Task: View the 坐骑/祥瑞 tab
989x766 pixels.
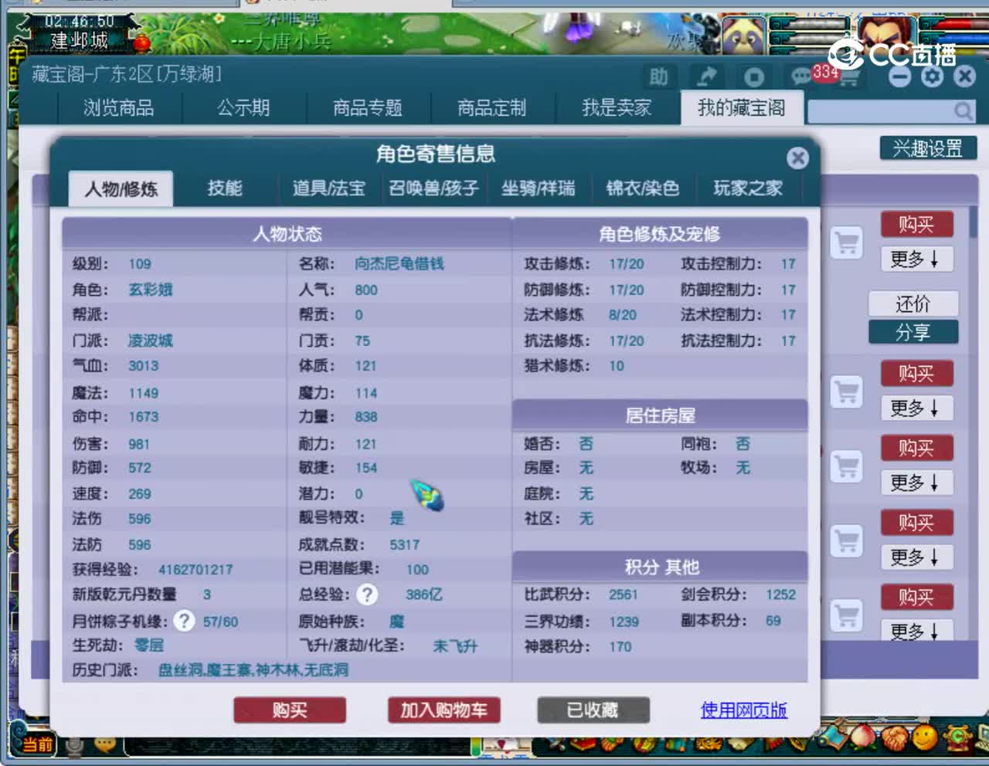Action: 539,188
